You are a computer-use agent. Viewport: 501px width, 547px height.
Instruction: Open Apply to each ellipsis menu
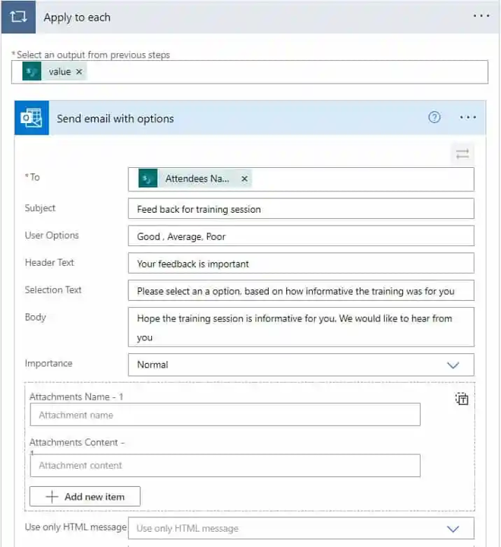coord(481,16)
